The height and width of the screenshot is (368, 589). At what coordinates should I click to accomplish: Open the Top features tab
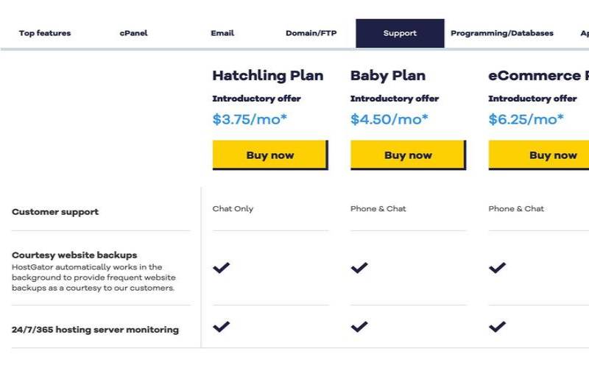pyautogui.click(x=45, y=33)
